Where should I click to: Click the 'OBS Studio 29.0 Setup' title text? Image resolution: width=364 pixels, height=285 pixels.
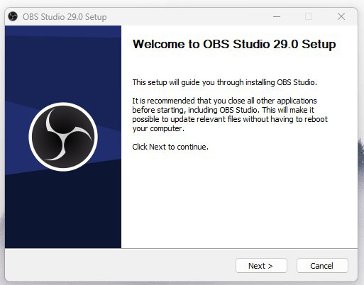pyautogui.click(x=65, y=17)
